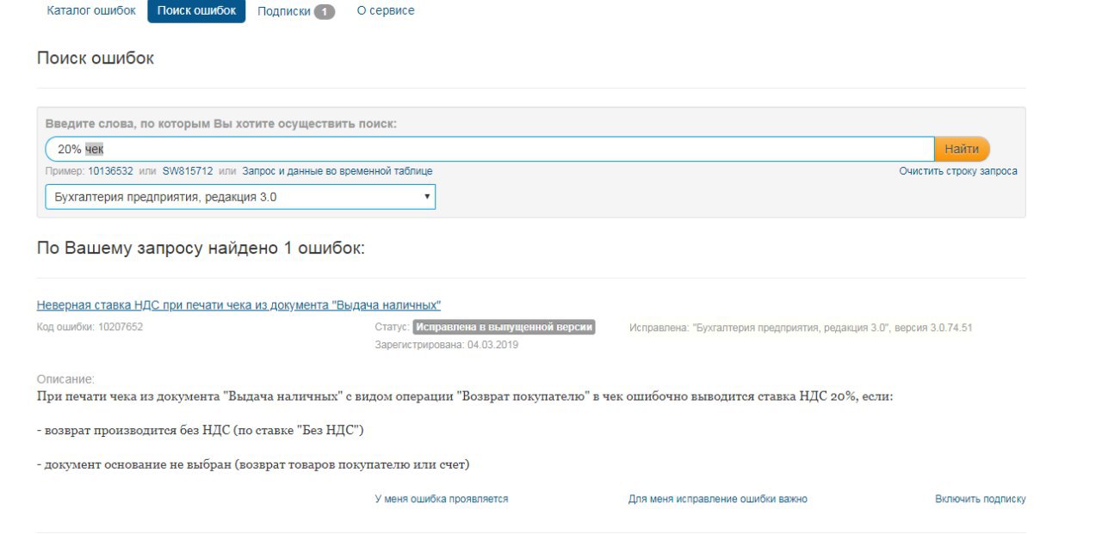The height and width of the screenshot is (534, 1102).
Task: Click the "По Вашему запросу найдено 1 ошибок" heading
Action: click(x=201, y=249)
